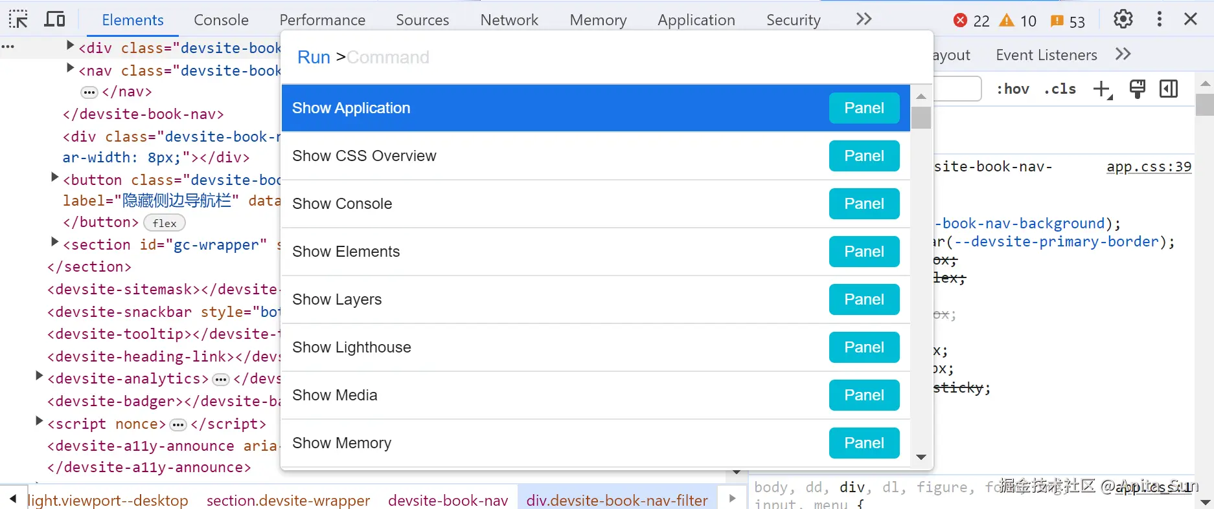The image size is (1214, 509).
Task: Close the DevTools panel
Action: (x=1191, y=19)
